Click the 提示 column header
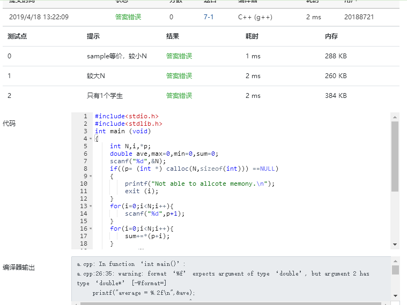 click(93, 36)
